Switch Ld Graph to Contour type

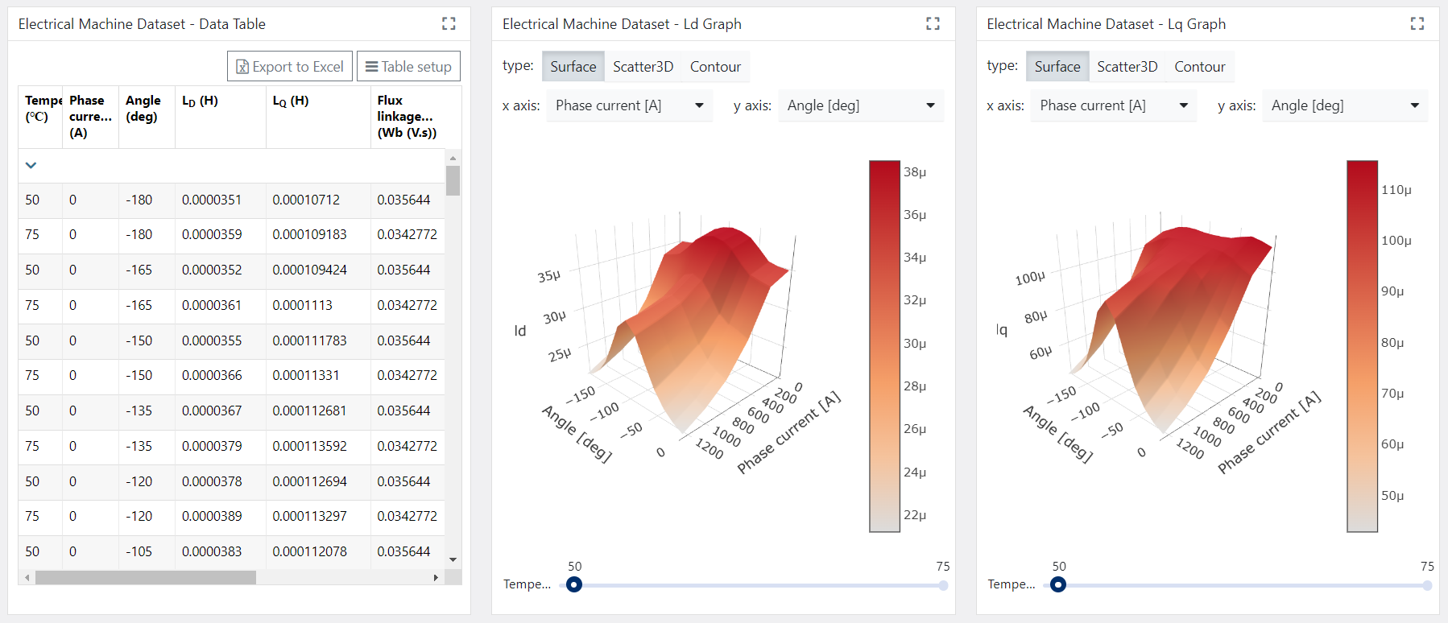[x=715, y=67]
